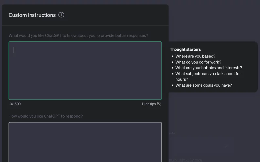Click the "Where are you based?" tip
The width and height of the screenshot is (260, 162).
coord(196,56)
